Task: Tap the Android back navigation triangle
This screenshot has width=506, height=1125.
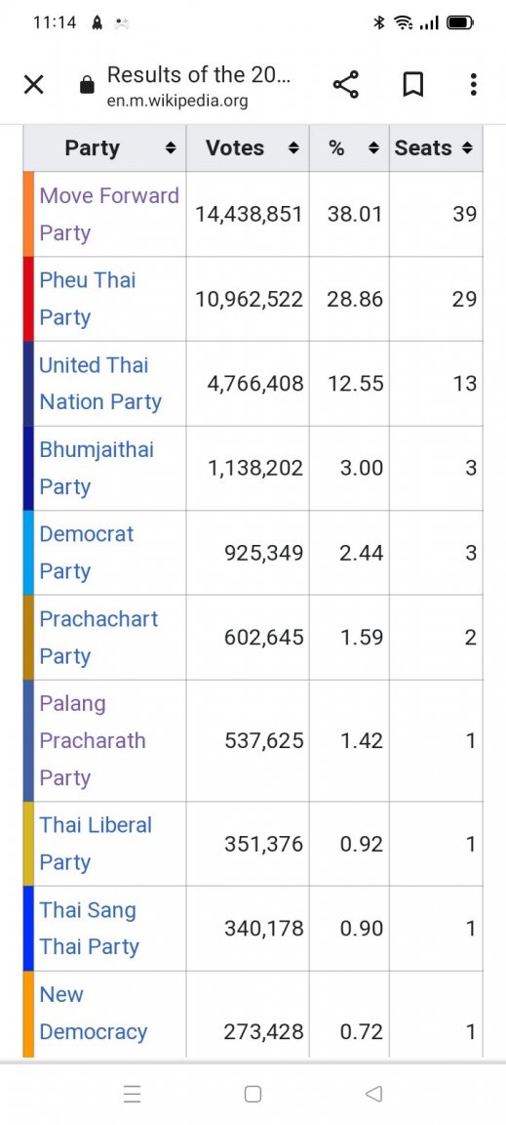Action: point(373,1094)
